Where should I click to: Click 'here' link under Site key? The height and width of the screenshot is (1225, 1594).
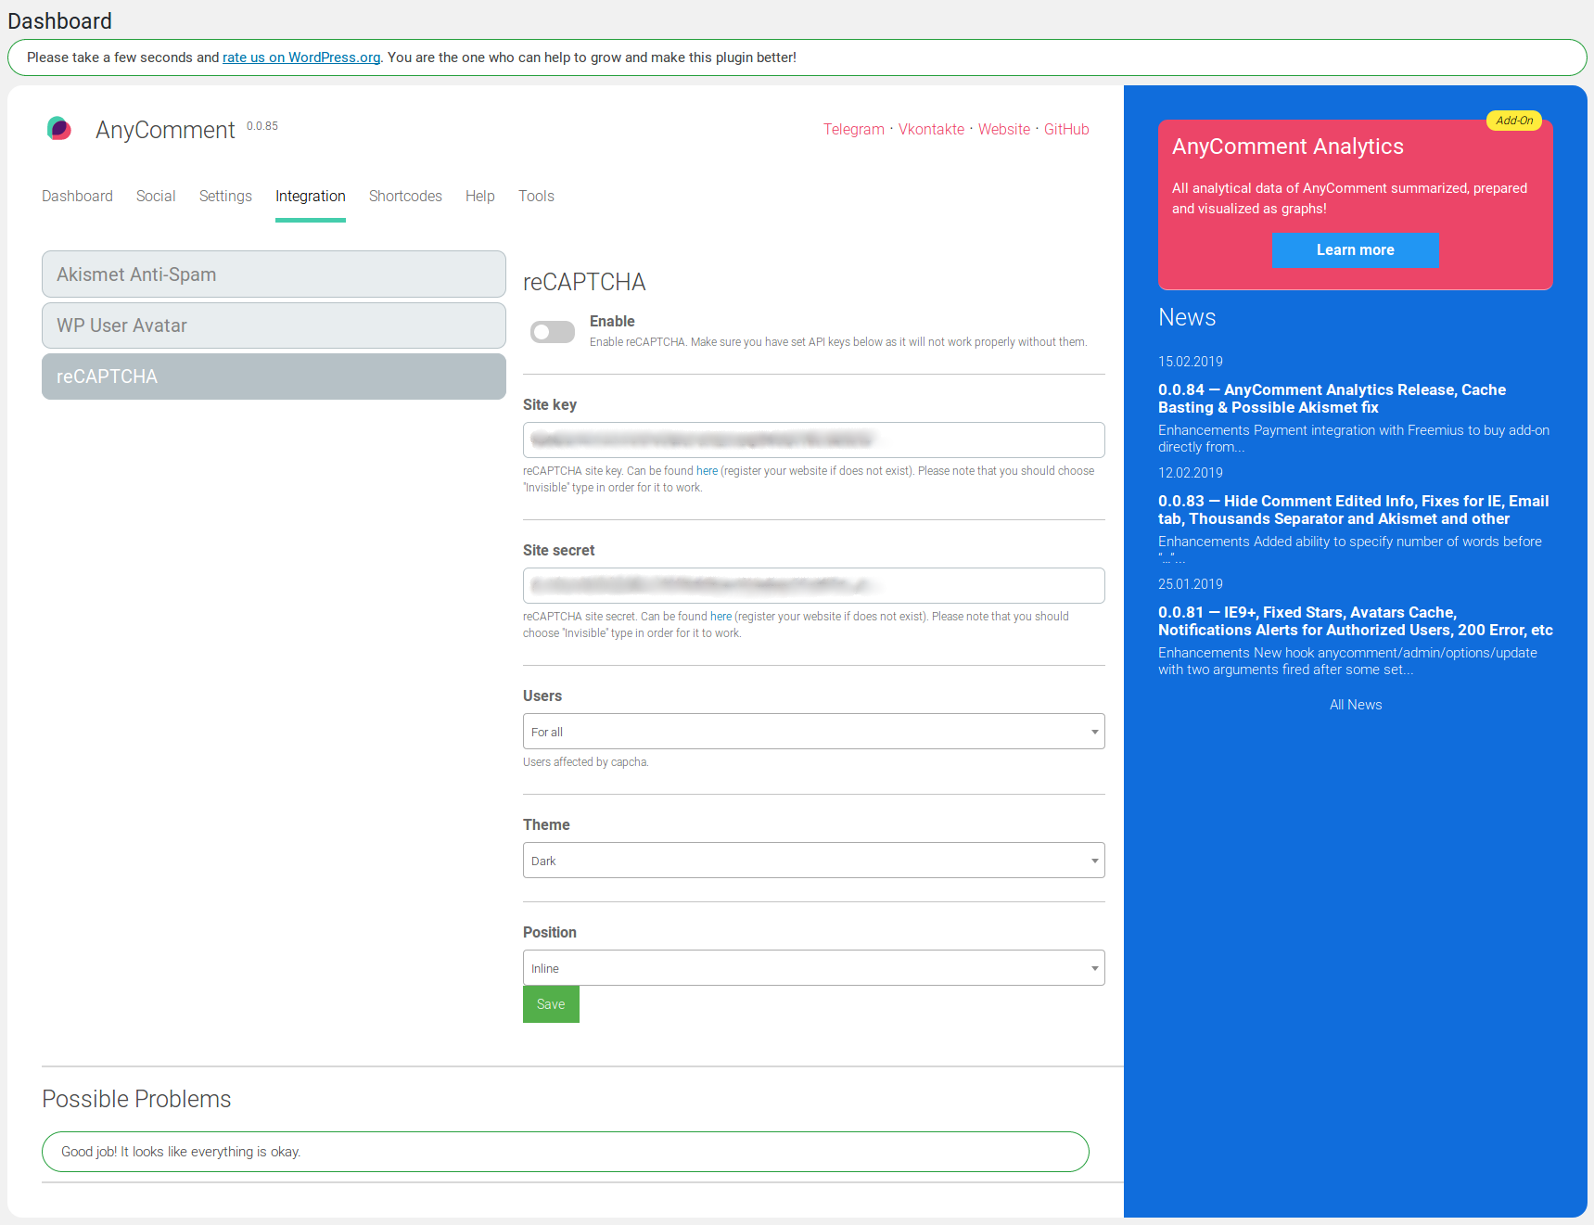[x=707, y=471]
